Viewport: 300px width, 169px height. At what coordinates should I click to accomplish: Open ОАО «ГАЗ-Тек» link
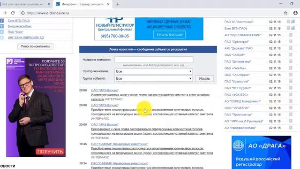coord(235,68)
